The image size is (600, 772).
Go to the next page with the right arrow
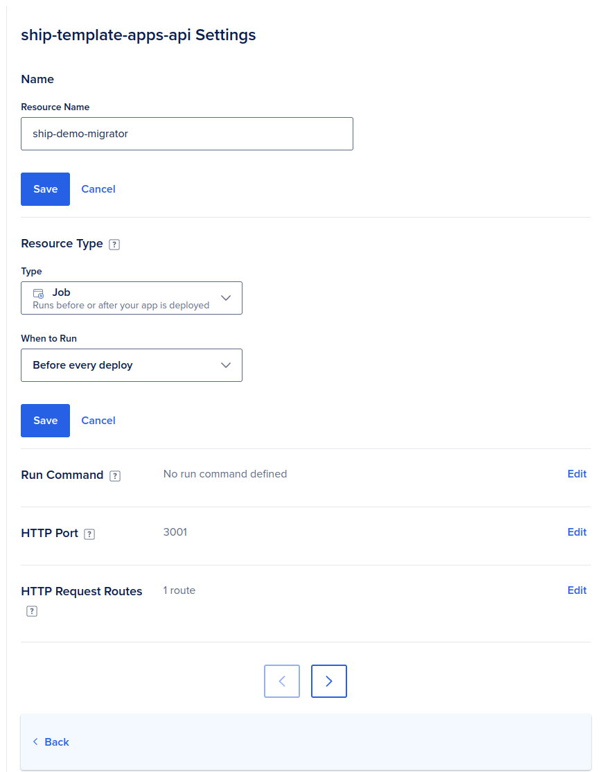coord(328,681)
